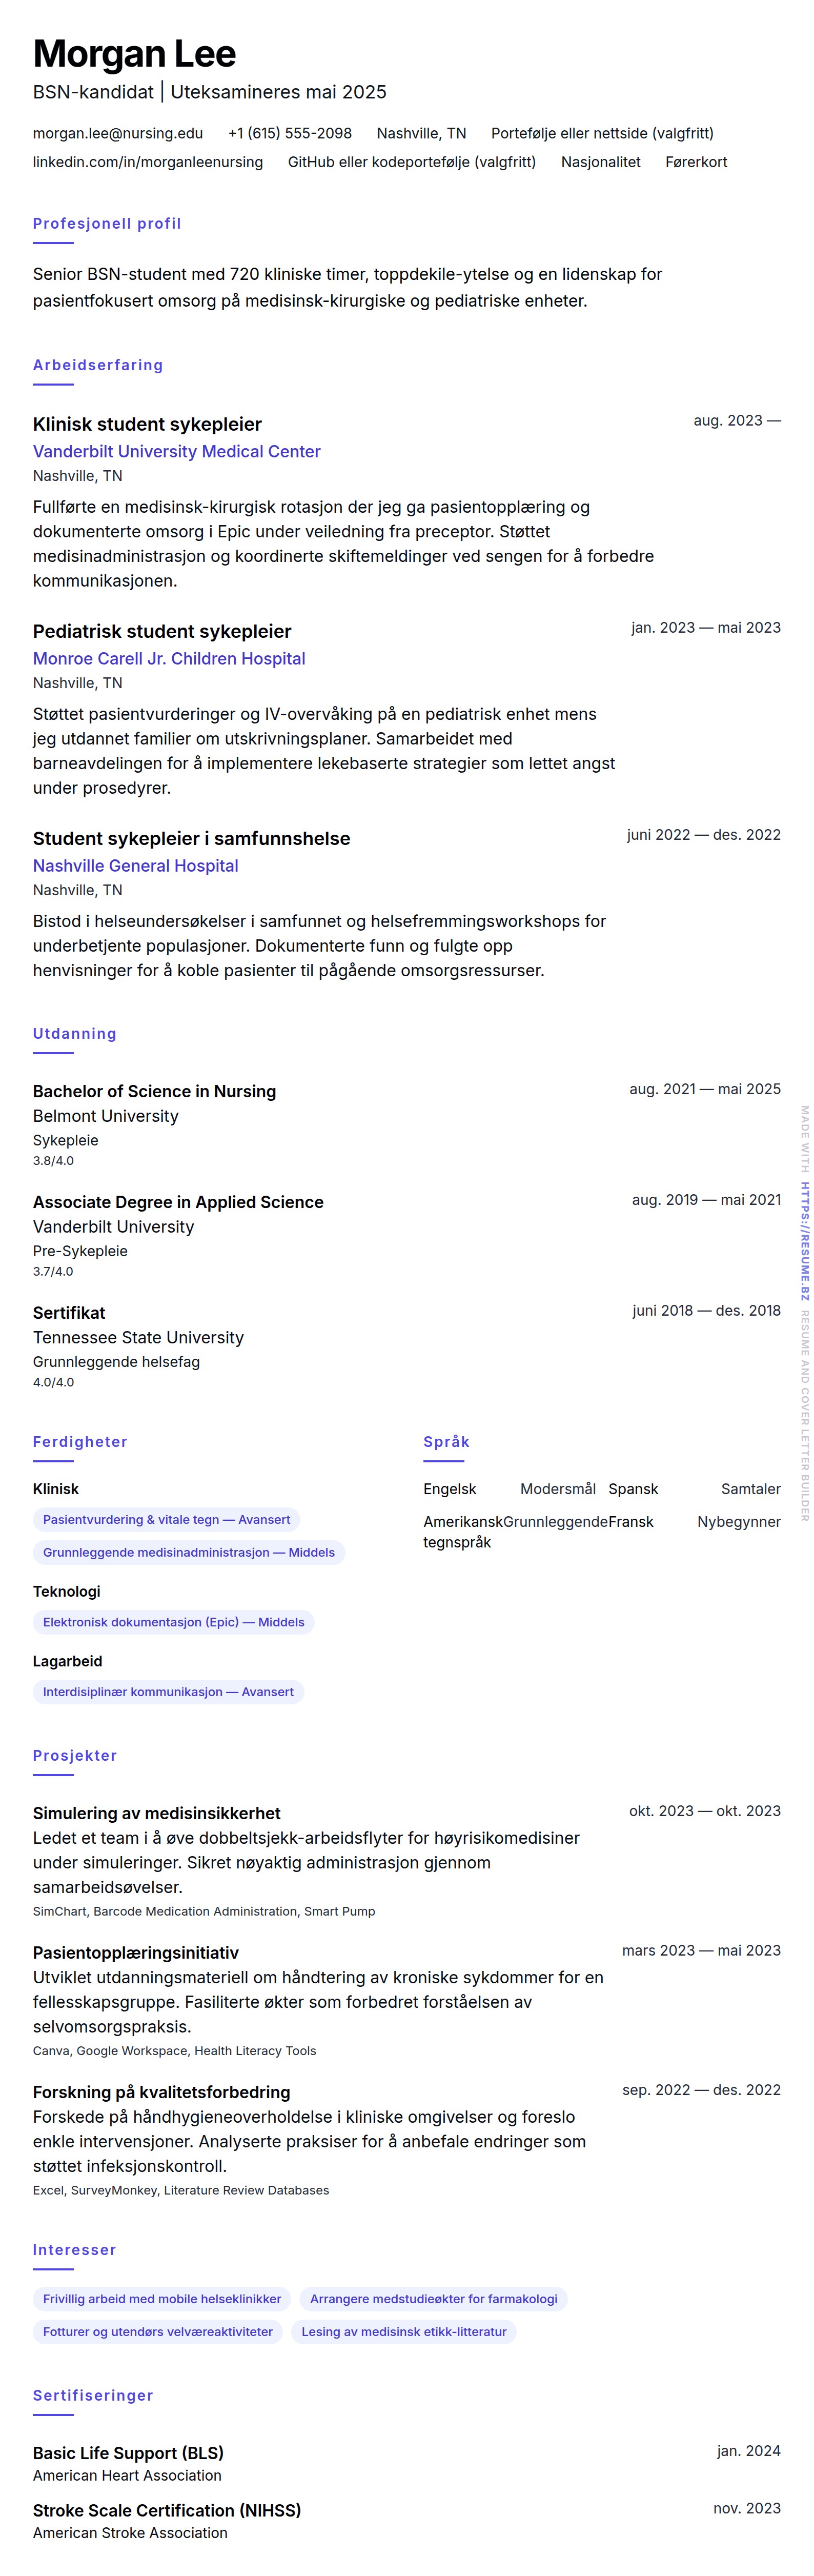Open Vanderbilt University Medical Center link

point(176,452)
